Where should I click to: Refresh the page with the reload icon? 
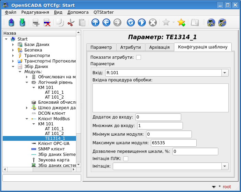pos(130,23)
